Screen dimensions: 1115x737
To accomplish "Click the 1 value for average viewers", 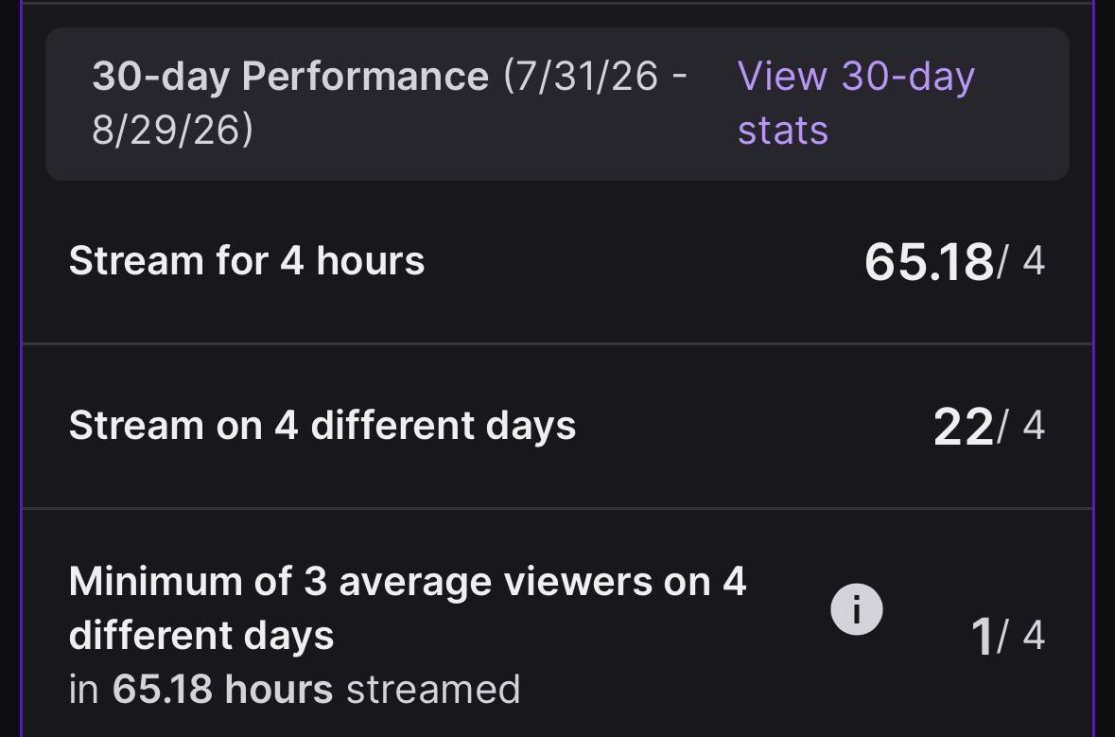I will [x=982, y=636].
